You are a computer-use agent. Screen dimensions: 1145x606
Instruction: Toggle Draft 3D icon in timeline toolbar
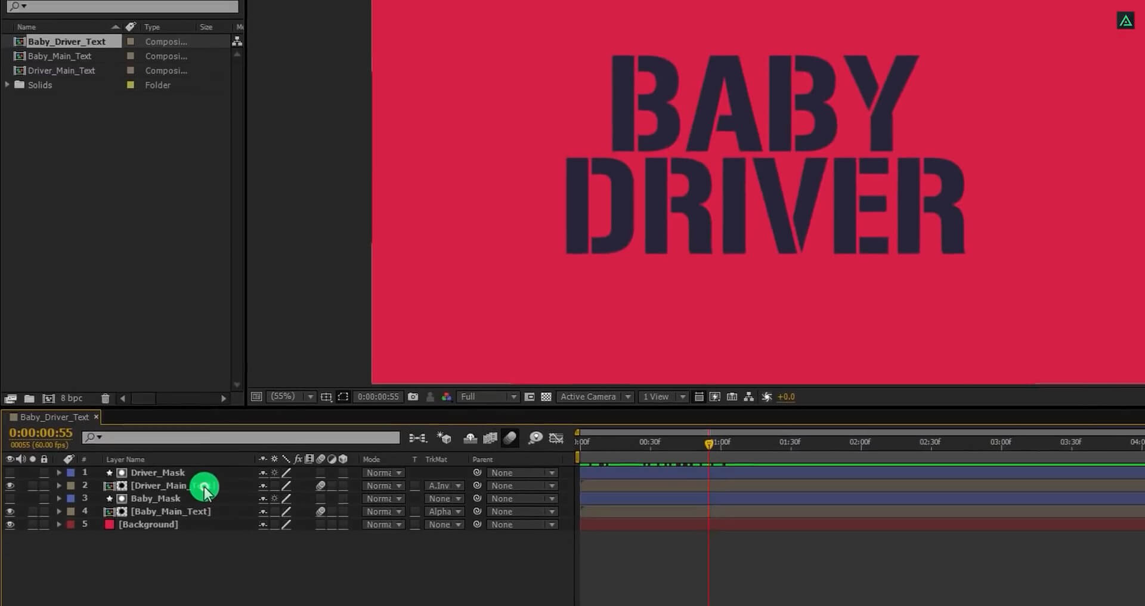tap(444, 438)
